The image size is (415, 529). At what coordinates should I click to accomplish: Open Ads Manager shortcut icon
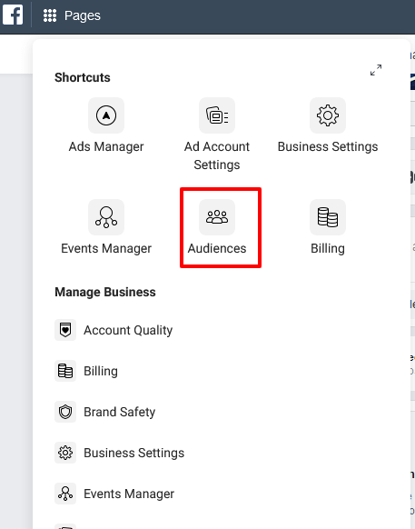(x=106, y=115)
